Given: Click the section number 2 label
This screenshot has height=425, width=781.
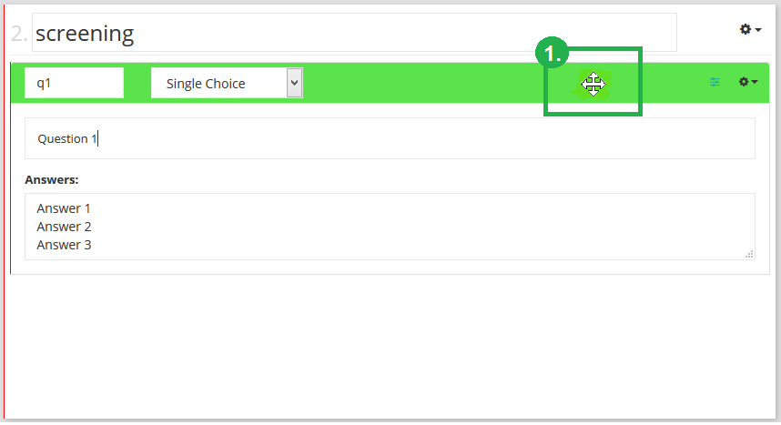Looking at the screenshot, I should [x=20, y=35].
